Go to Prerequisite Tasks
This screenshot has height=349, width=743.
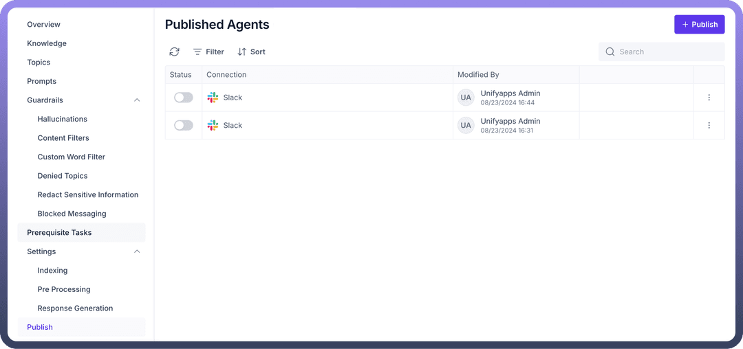click(x=59, y=232)
